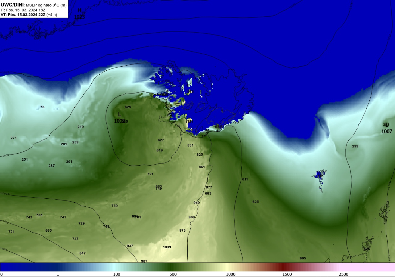Click the freezing level value '73'
The image size is (395, 277).
[42, 107]
